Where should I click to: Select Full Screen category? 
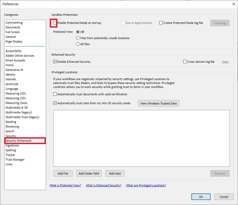click(x=13, y=32)
